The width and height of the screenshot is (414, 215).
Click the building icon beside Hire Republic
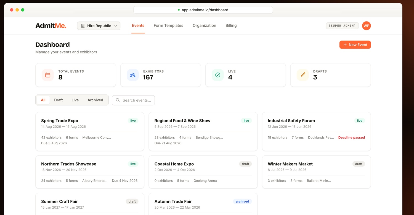(83, 26)
